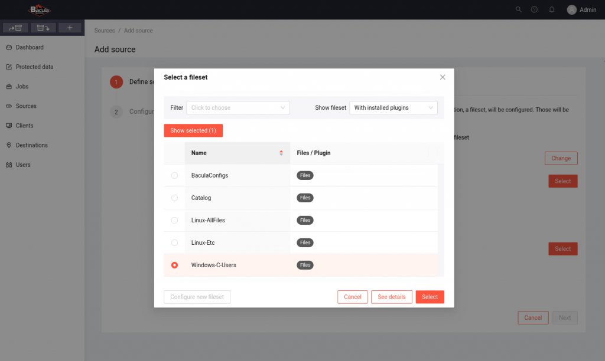Viewport: 605px width, 361px height.
Task: Click the Bacula logo in the header
Action: (40, 9)
